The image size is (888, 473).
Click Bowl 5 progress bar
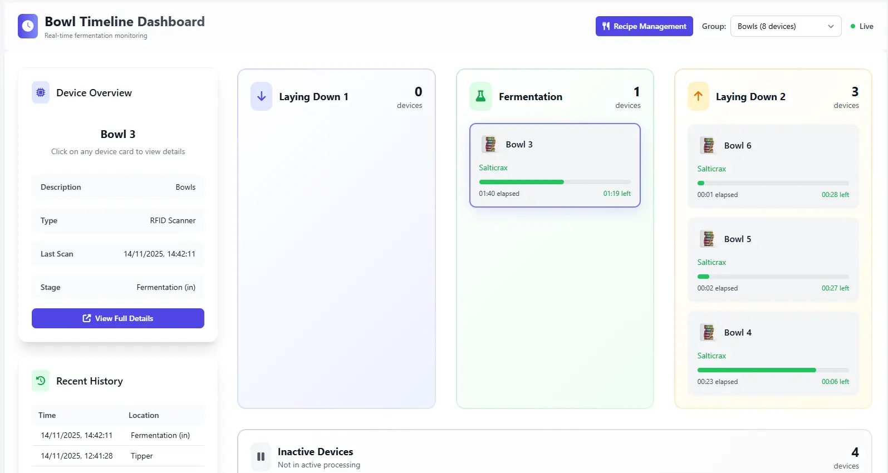coord(773,277)
